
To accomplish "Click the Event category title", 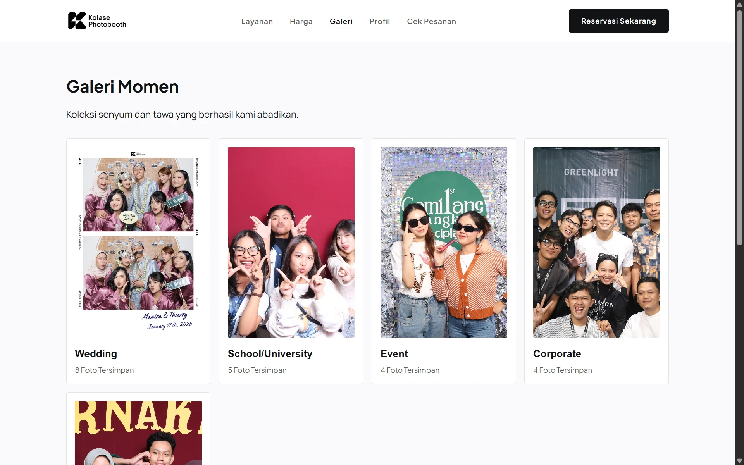I will pyautogui.click(x=394, y=354).
